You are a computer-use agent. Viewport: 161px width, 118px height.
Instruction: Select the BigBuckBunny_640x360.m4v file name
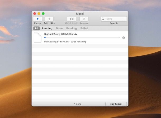coord(61,34)
